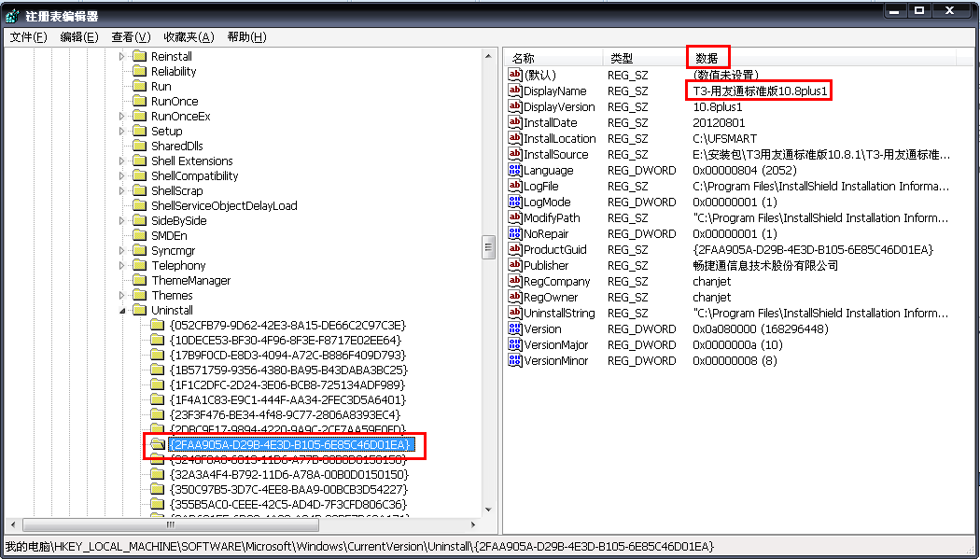Open the 编辑(E) menu
Image resolution: width=980 pixels, height=559 pixels.
pyautogui.click(x=79, y=37)
